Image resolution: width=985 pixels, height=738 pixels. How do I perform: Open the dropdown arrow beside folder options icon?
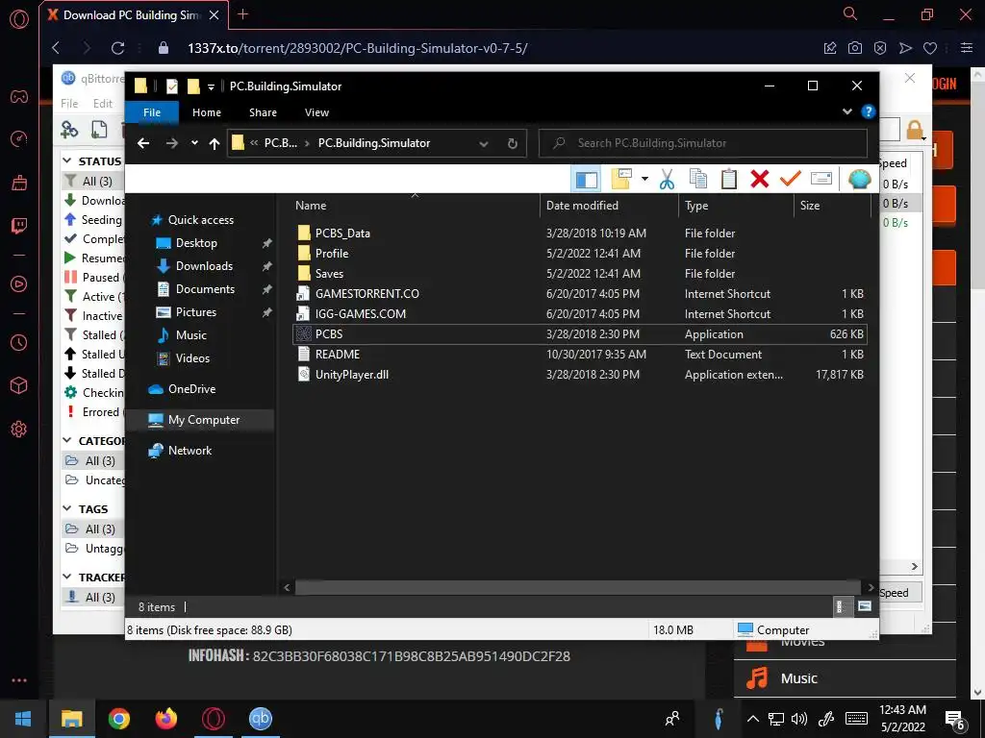[x=644, y=179]
